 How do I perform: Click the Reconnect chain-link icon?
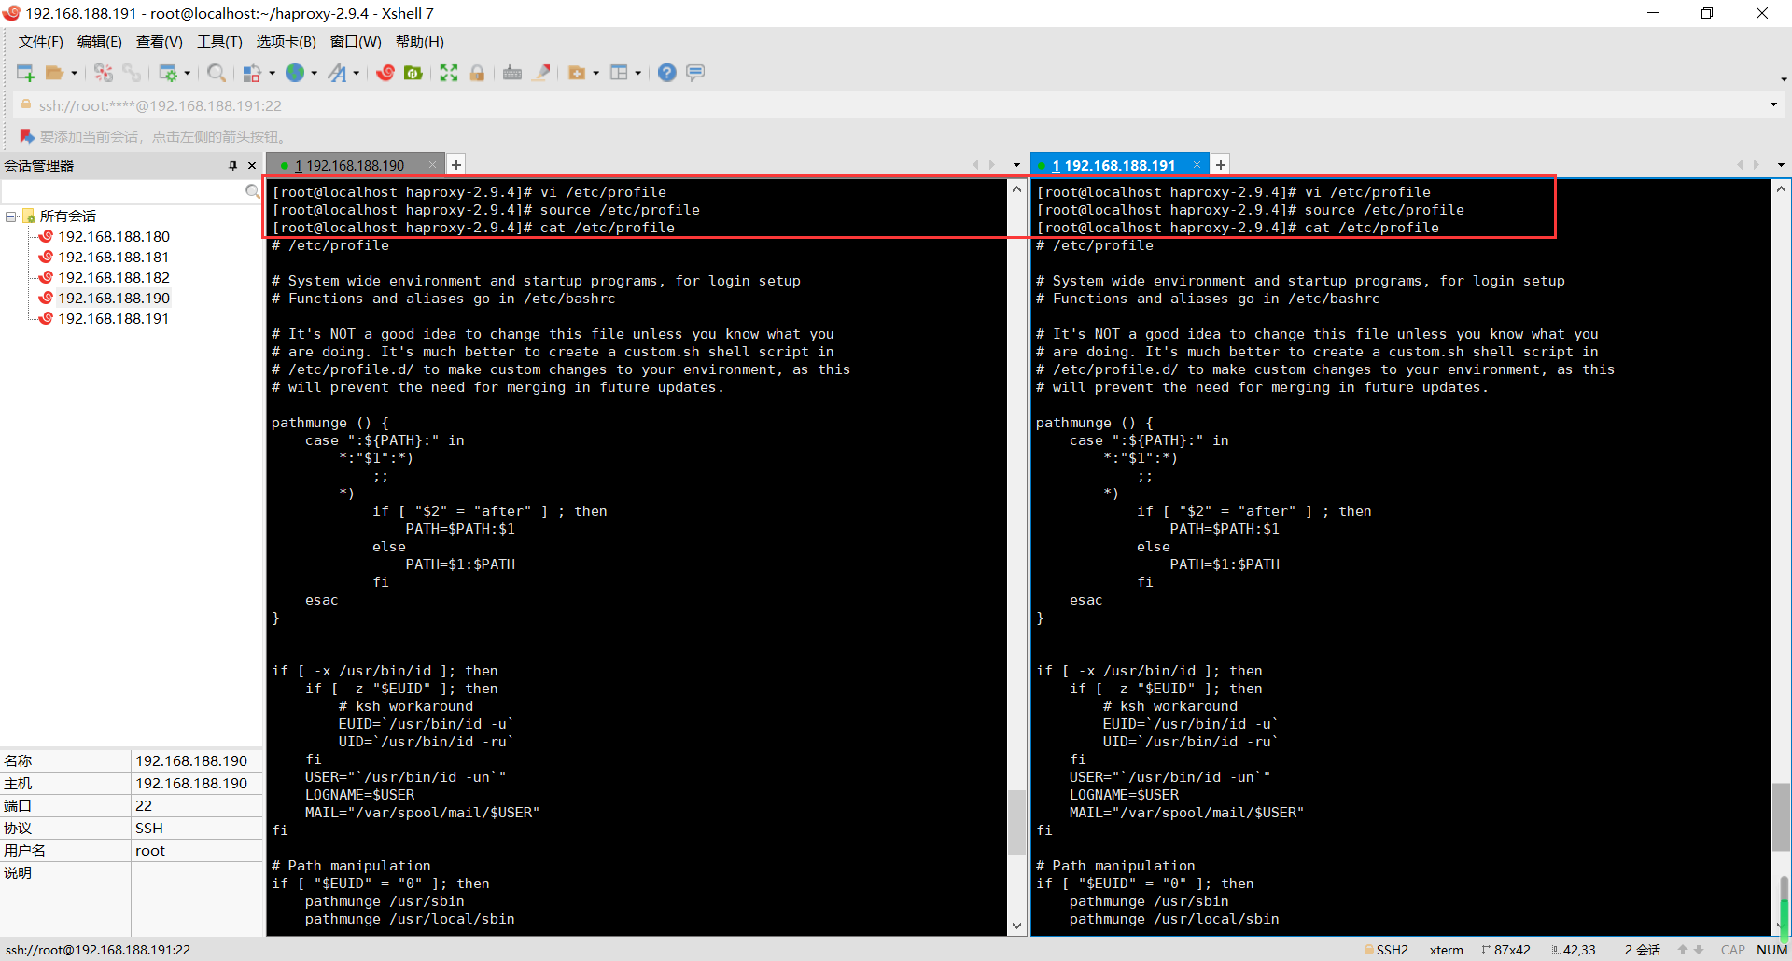click(132, 73)
